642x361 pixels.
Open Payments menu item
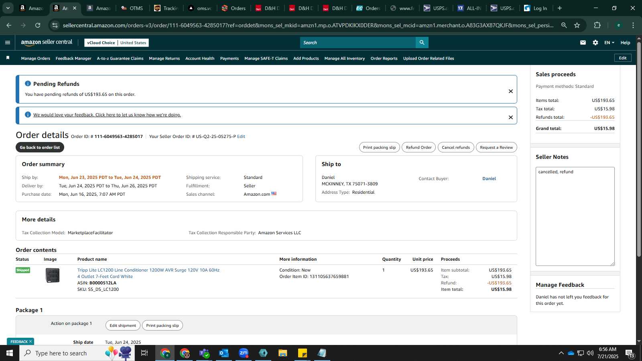pyautogui.click(x=230, y=59)
